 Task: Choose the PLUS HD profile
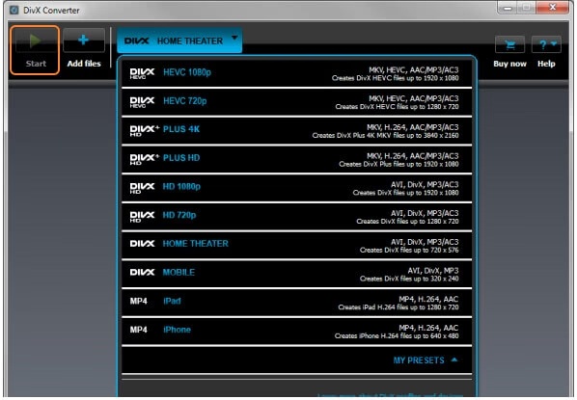point(296,159)
